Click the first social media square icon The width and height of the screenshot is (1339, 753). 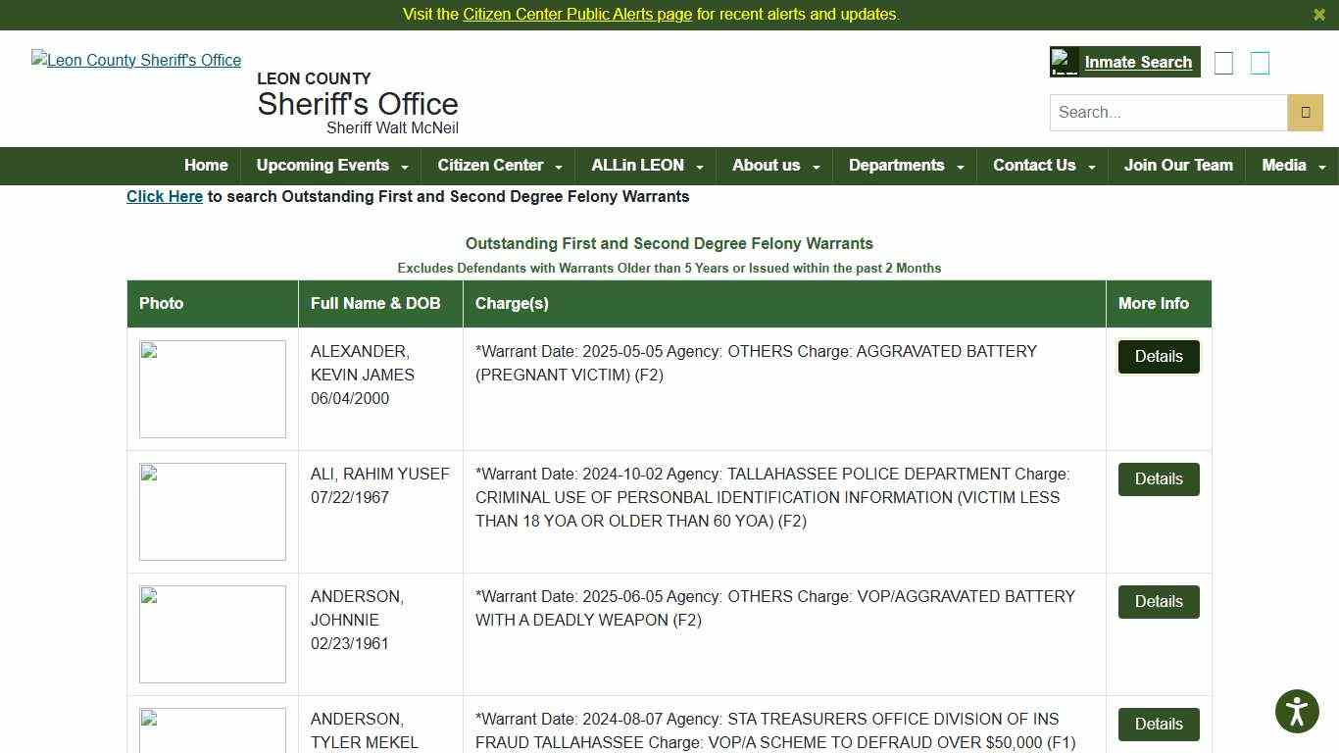(x=1223, y=62)
